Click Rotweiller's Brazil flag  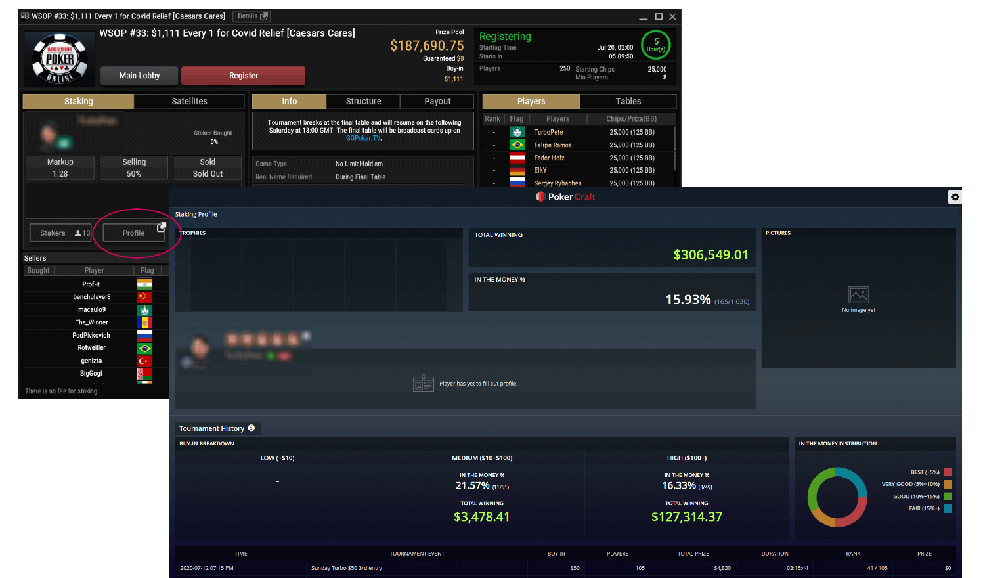(144, 348)
